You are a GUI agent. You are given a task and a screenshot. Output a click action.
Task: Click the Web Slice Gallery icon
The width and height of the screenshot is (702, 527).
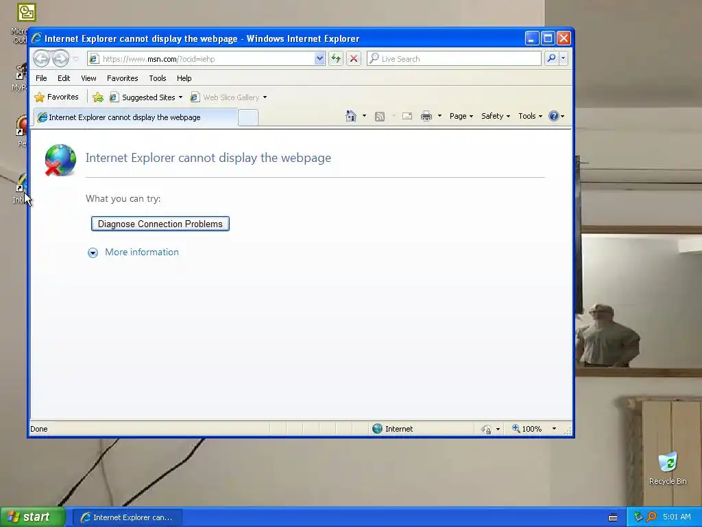195,97
